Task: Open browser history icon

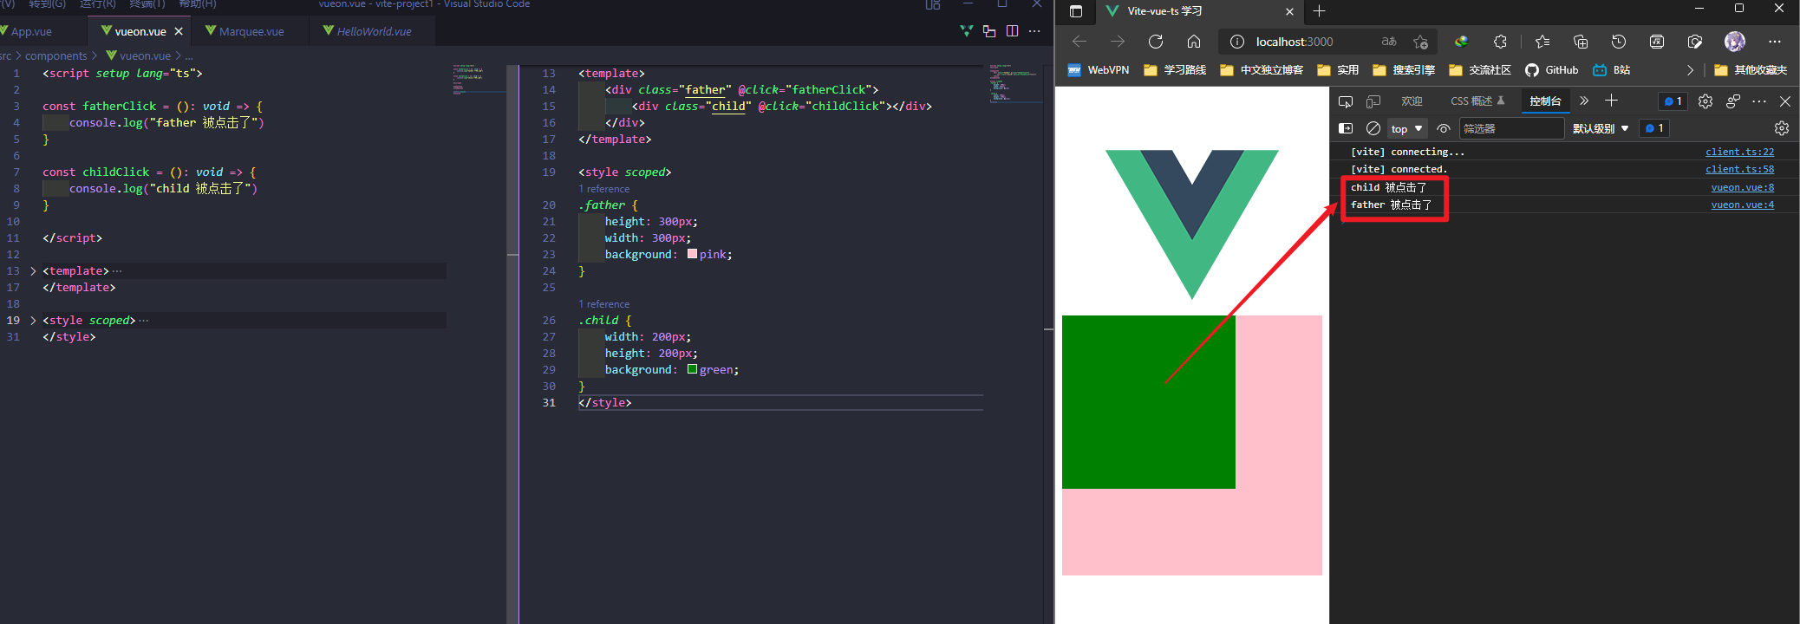Action: pos(1619,42)
